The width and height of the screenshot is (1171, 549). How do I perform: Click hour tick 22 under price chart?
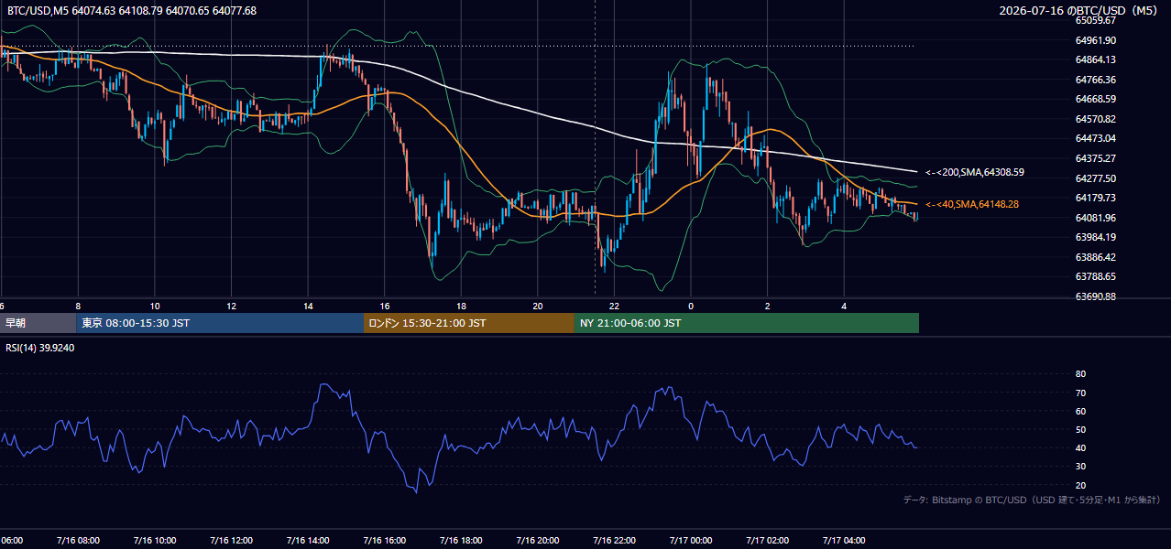pos(614,306)
